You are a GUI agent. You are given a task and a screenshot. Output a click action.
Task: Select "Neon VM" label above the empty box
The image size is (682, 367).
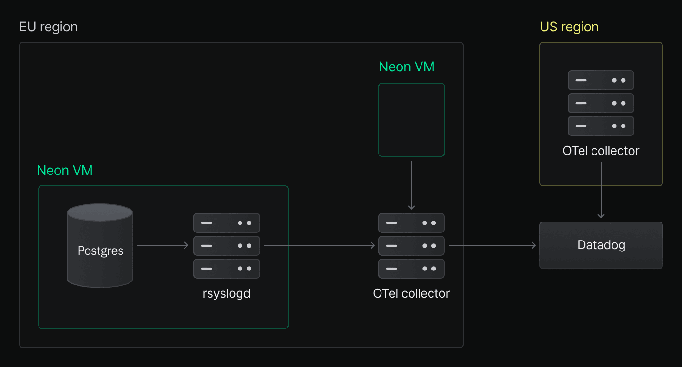[407, 67]
